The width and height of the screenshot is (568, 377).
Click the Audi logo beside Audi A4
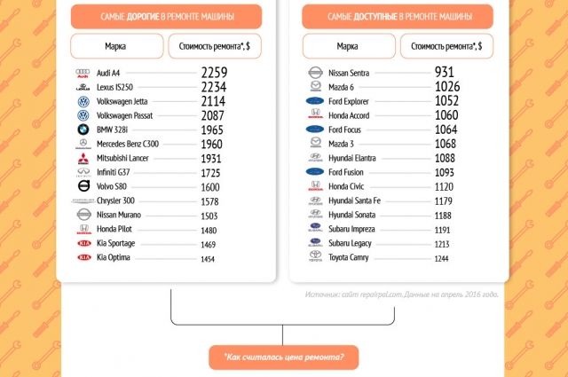click(83, 74)
